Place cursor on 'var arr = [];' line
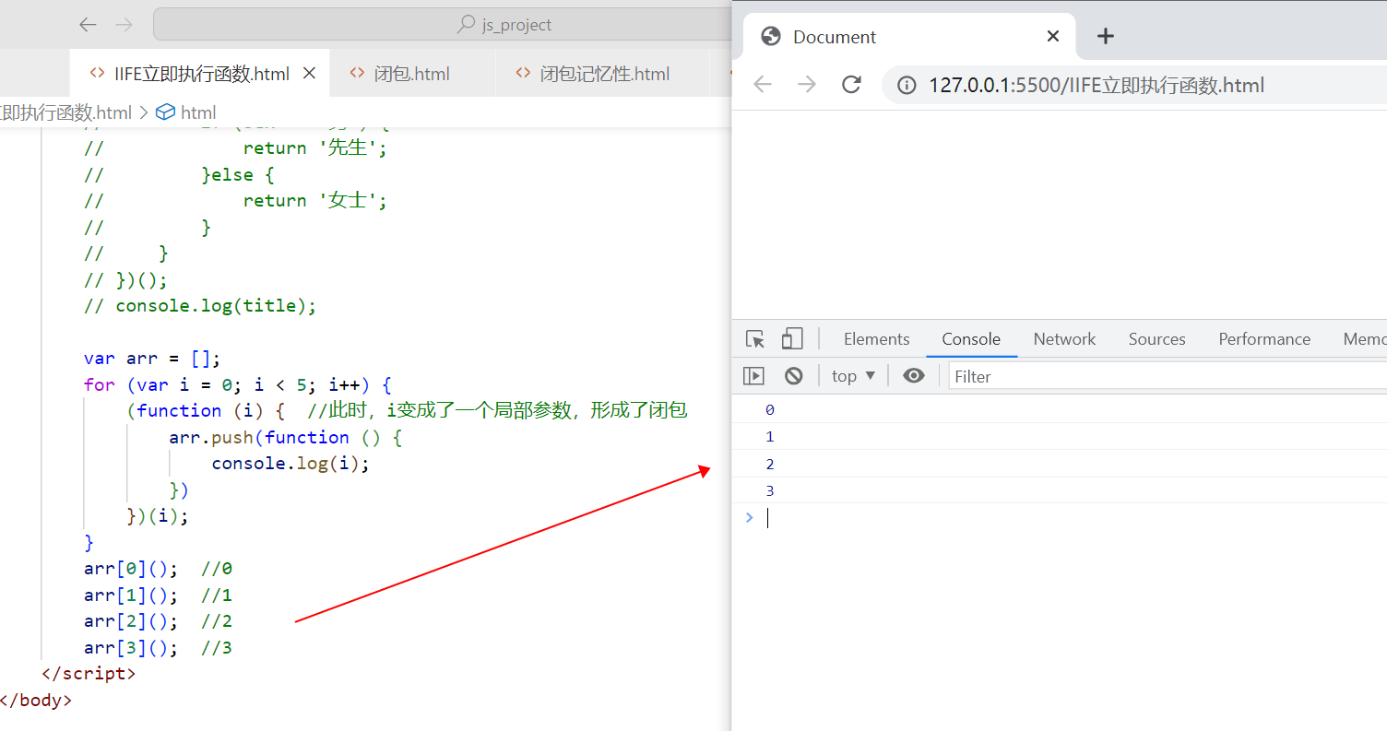Image resolution: width=1387 pixels, height=731 pixels. click(152, 359)
